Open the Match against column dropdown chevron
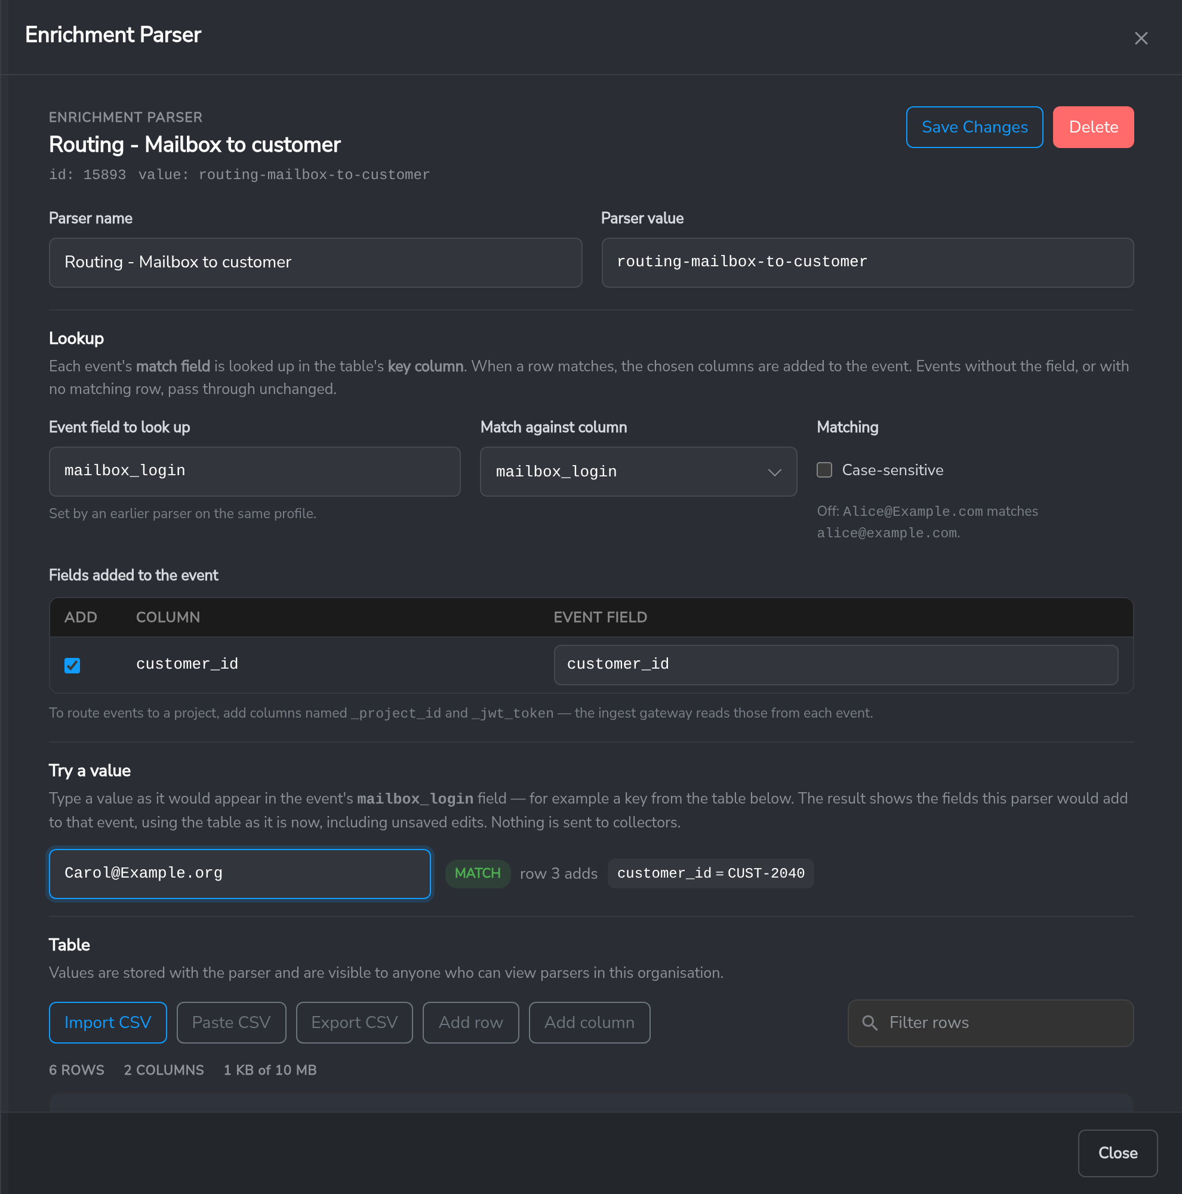 pyautogui.click(x=774, y=472)
